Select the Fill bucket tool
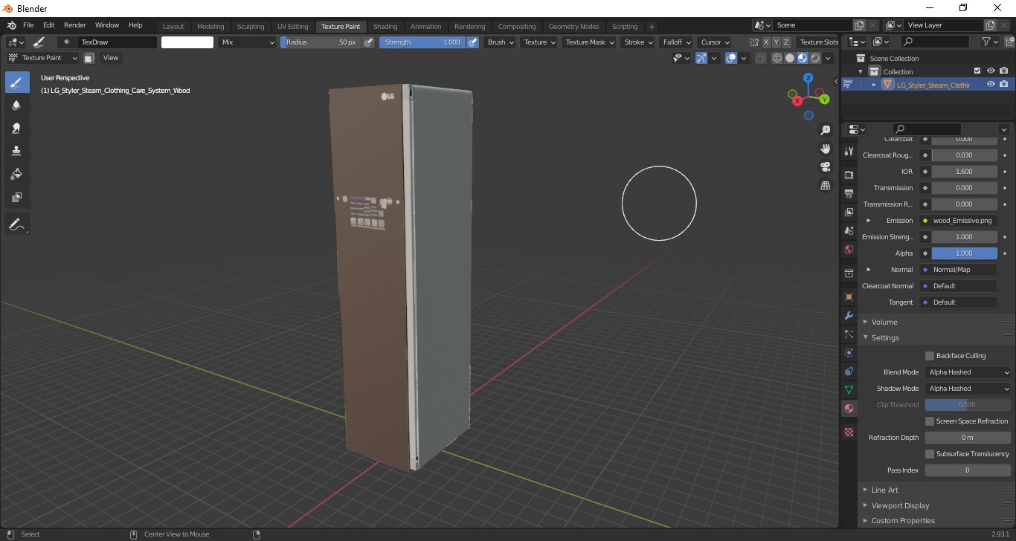This screenshot has width=1016, height=541. click(17, 174)
